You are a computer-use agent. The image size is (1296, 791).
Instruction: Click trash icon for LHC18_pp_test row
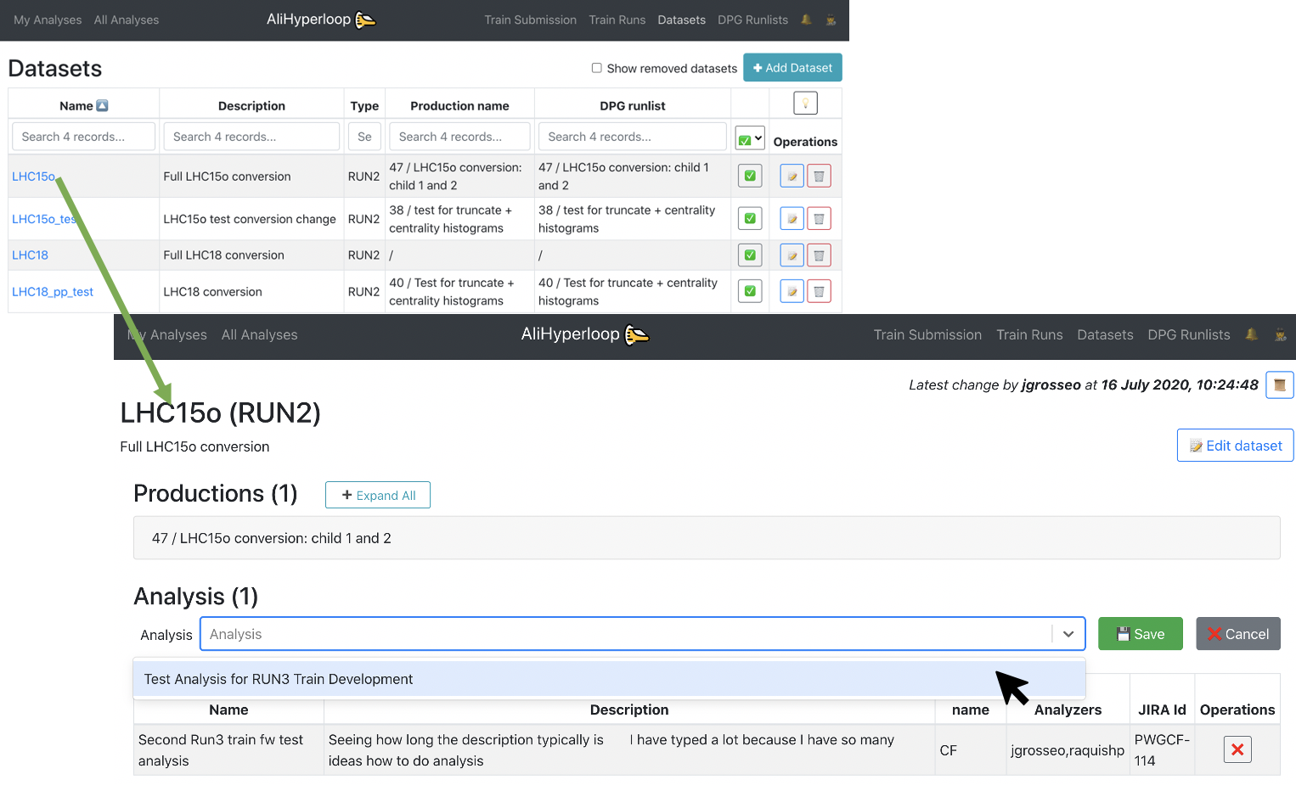819,292
